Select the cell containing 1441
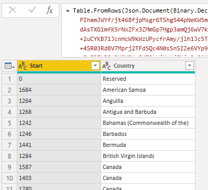This screenshot has height=190, width=208. click(x=59, y=145)
